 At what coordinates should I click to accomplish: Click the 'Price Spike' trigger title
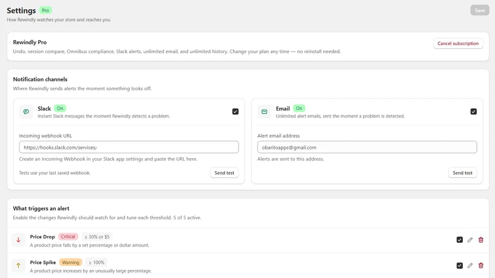[x=43, y=262]
